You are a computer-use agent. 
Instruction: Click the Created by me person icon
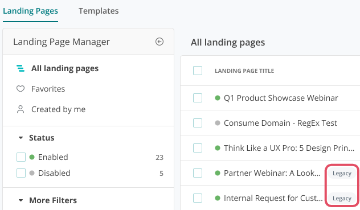click(21, 109)
